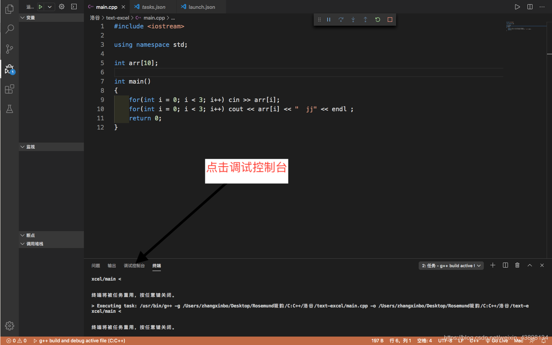Start Go Live server
Viewport: 552px width, 345px height.
point(497,341)
